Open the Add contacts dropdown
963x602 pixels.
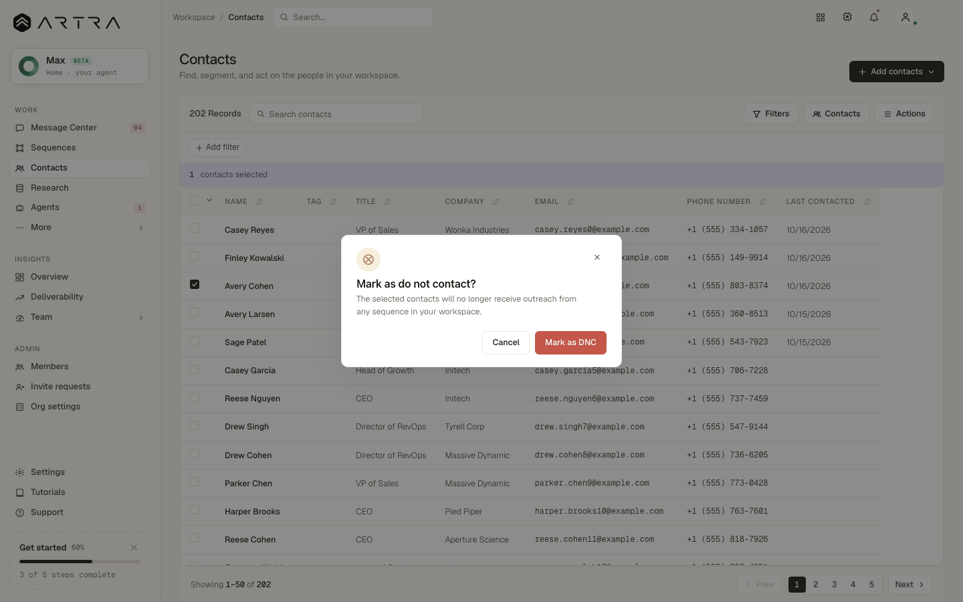tap(896, 72)
